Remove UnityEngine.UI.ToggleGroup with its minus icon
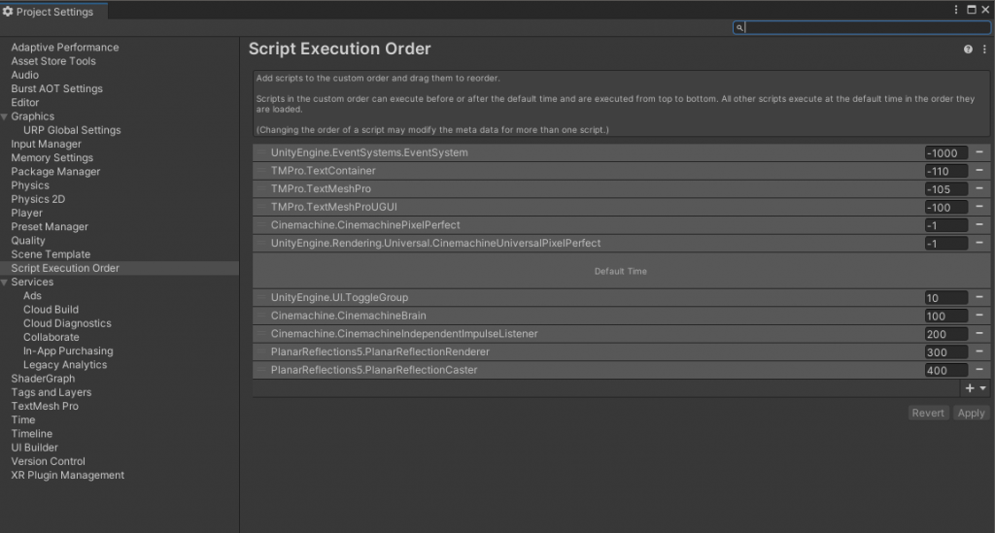 (979, 297)
